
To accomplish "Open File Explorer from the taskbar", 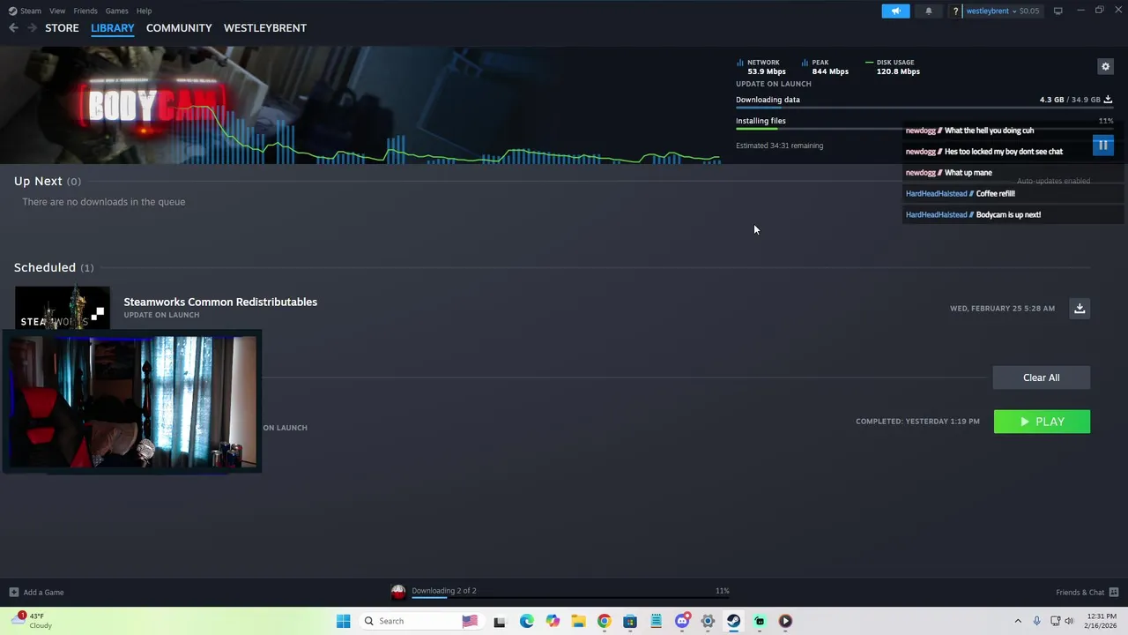I will click(x=578, y=621).
